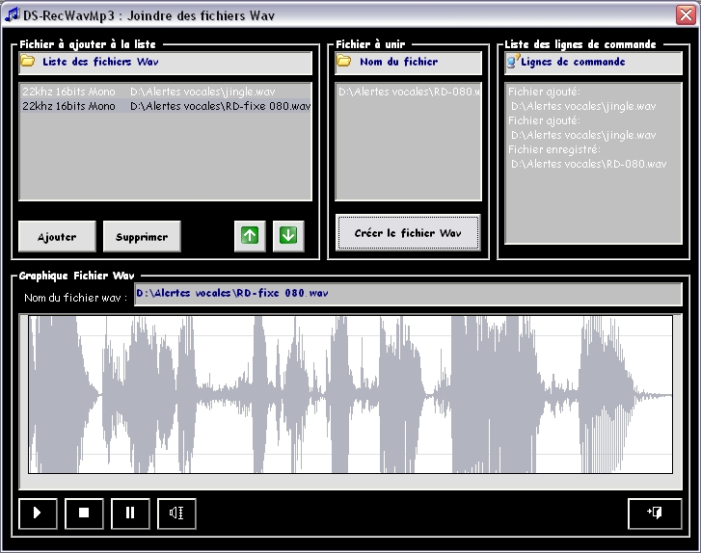Click folder icon beside 'Liste des fichiers Wav'

28,62
